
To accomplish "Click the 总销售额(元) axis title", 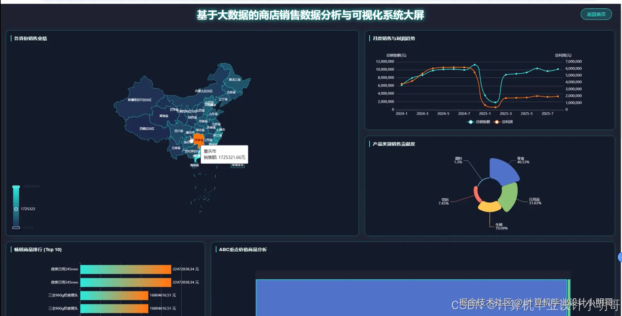I will 396,55.
